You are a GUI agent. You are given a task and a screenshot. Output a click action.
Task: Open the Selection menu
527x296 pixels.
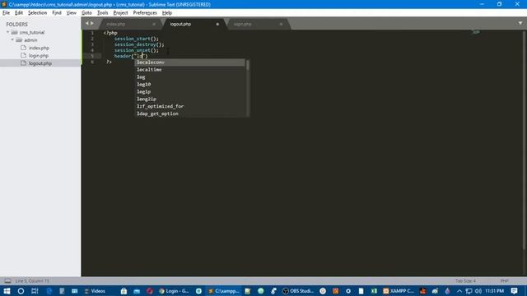[x=37, y=13]
